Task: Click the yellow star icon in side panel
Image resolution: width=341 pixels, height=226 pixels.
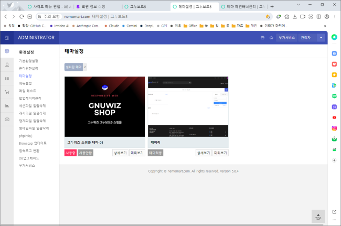Action: pyautogui.click(x=334, y=75)
